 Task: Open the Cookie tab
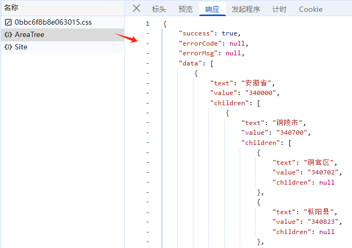point(311,9)
